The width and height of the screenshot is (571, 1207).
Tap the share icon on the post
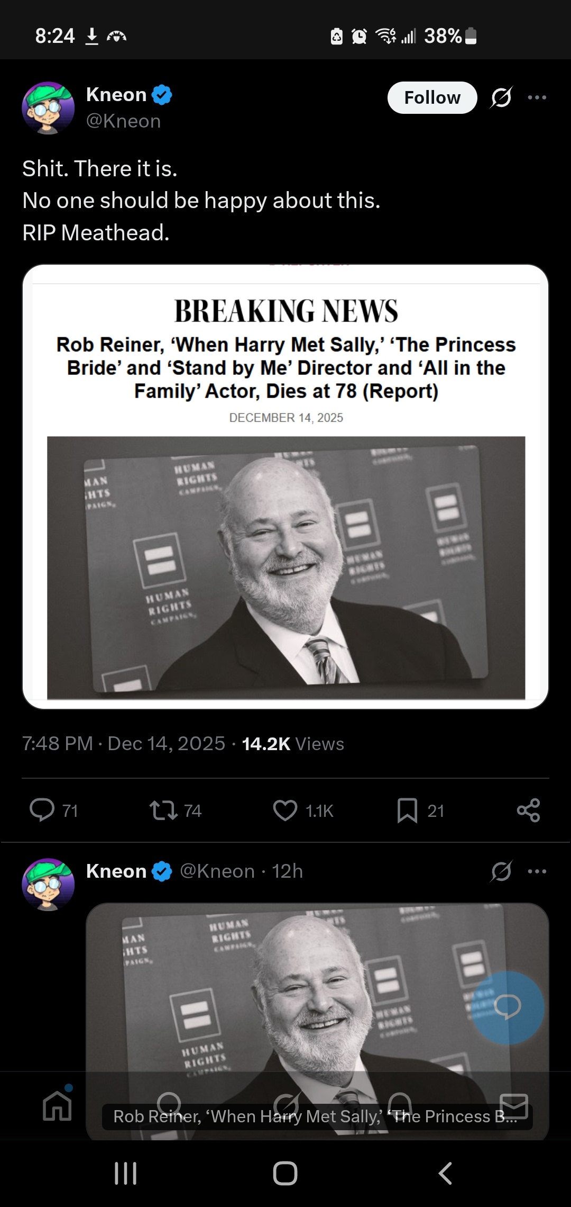click(x=528, y=810)
